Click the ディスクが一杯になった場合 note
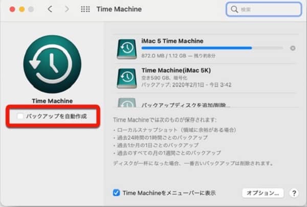 193,163
